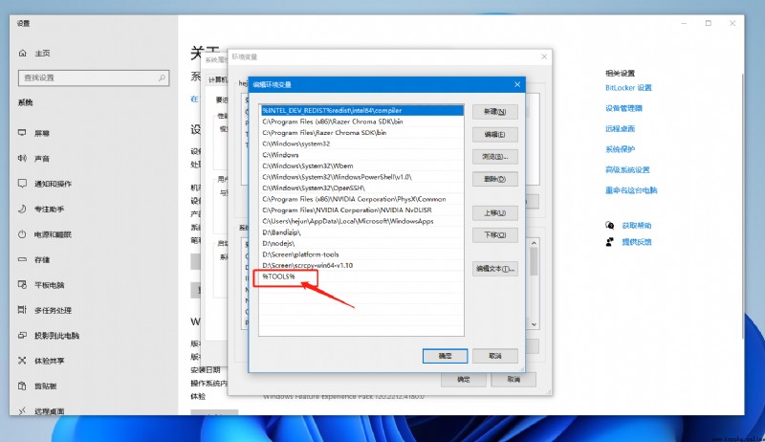Viewport: 765px width, 442px height.
Task: Click the 查找设置 search box in Settings
Action: click(94, 78)
